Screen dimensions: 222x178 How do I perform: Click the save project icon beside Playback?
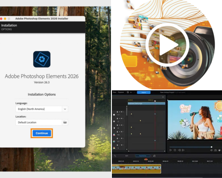(x=128, y=93)
